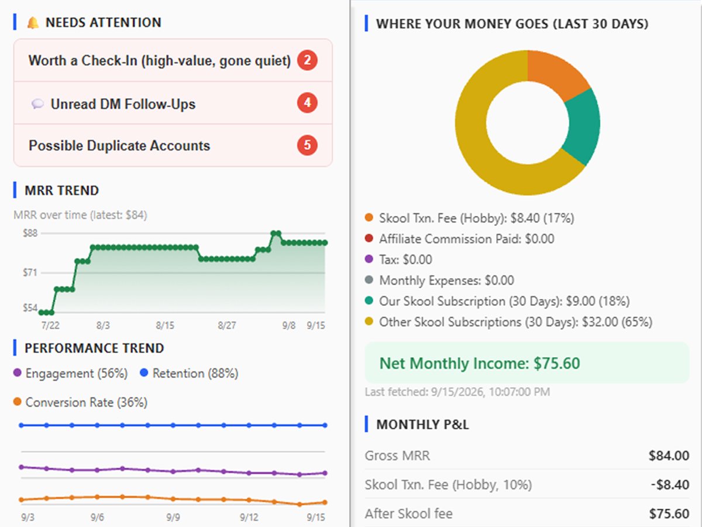
Task: Click the speech bubble icon by Unread DM
Action: click(x=37, y=104)
